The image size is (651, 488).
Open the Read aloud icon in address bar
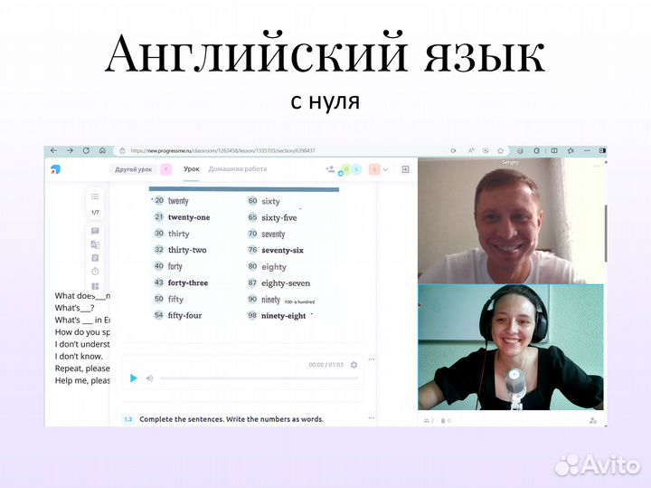click(471, 151)
